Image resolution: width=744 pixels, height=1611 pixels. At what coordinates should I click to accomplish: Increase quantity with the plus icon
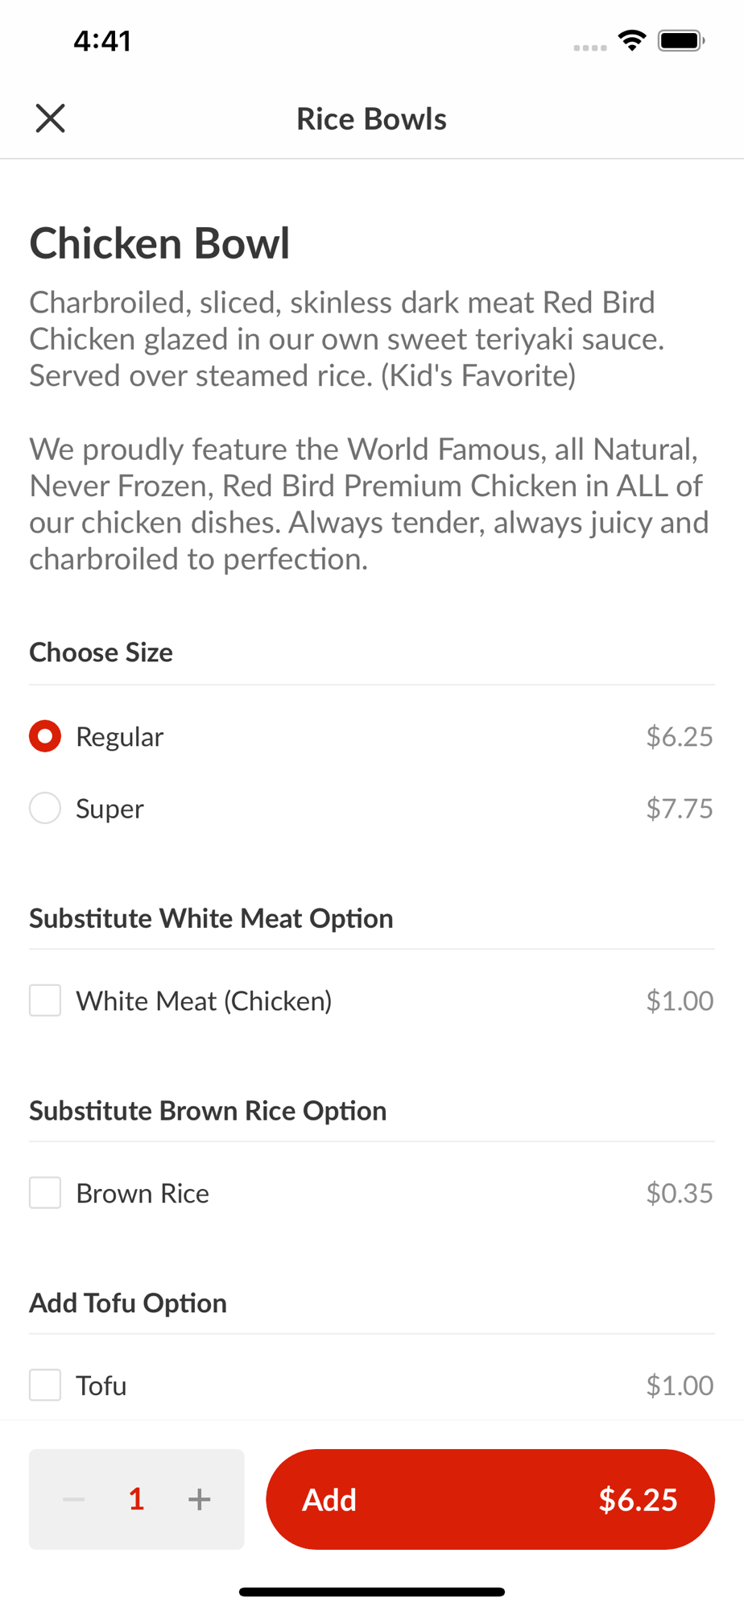pos(200,1499)
